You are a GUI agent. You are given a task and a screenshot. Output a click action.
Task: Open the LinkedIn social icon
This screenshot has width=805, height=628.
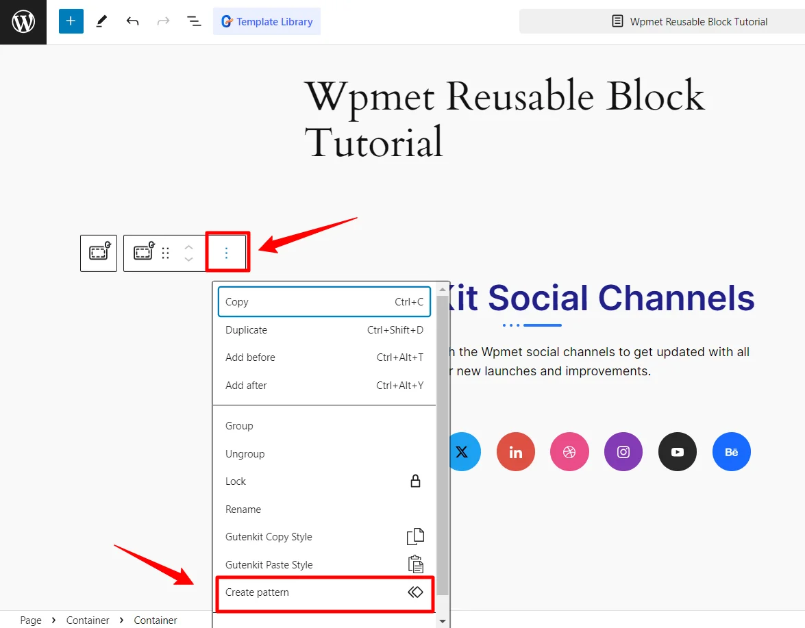point(515,451)
